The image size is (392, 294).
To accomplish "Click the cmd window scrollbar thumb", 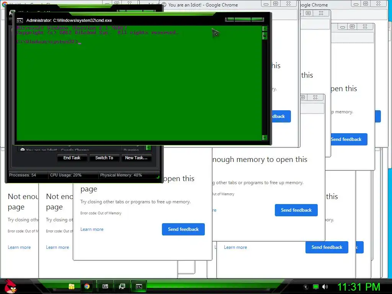I will tap(265, 36).
